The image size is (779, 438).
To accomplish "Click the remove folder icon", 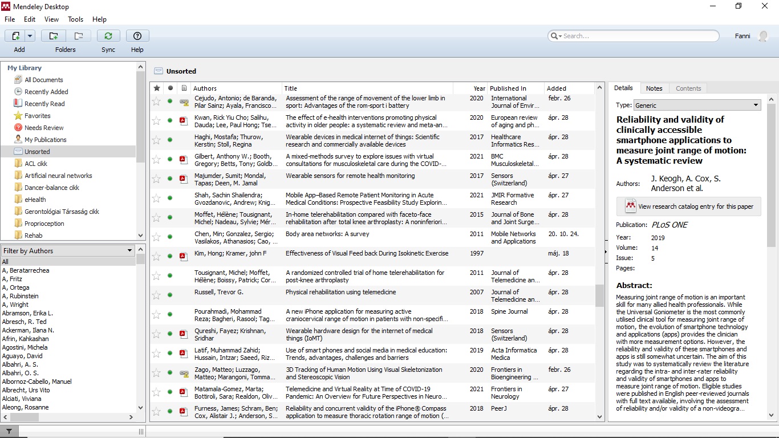I will click(79, 36).
